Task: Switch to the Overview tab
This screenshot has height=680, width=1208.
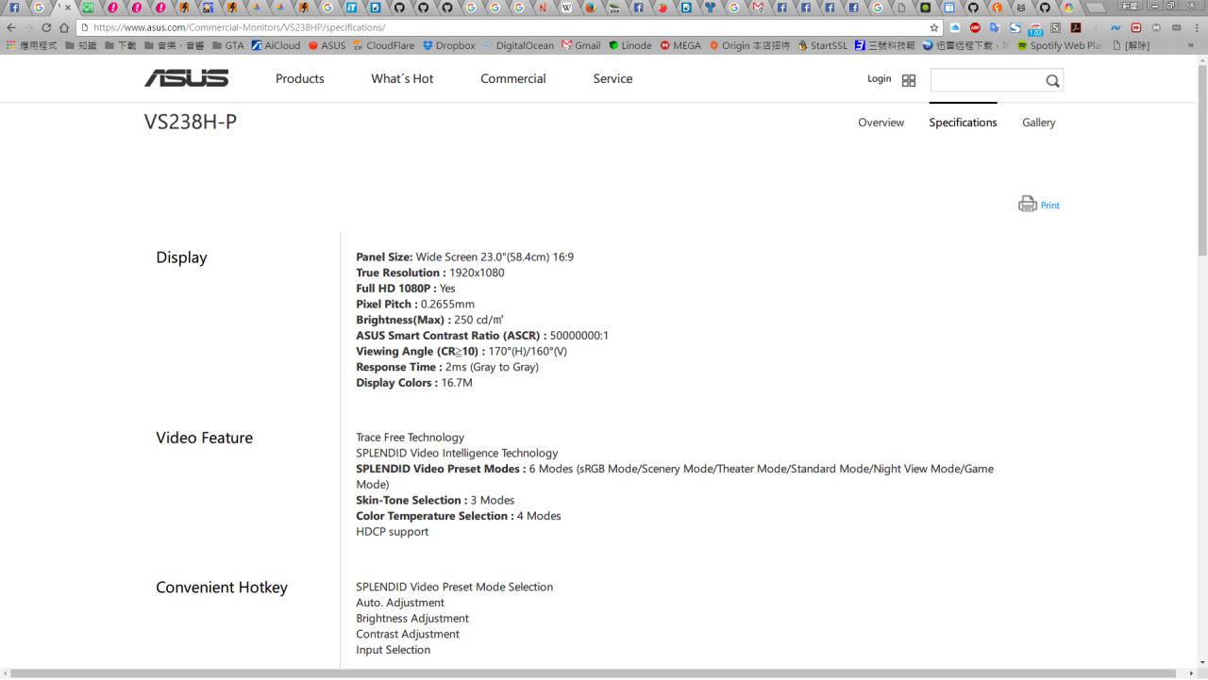Action: coord(881,123)
